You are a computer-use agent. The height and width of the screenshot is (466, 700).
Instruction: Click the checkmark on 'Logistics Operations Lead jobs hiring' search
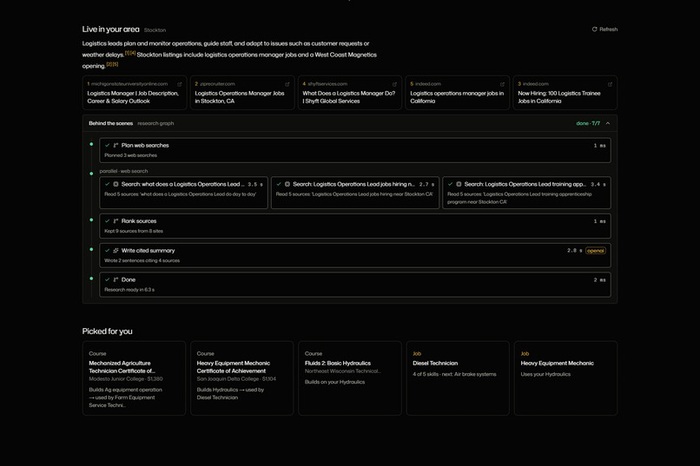pos(279,184)
